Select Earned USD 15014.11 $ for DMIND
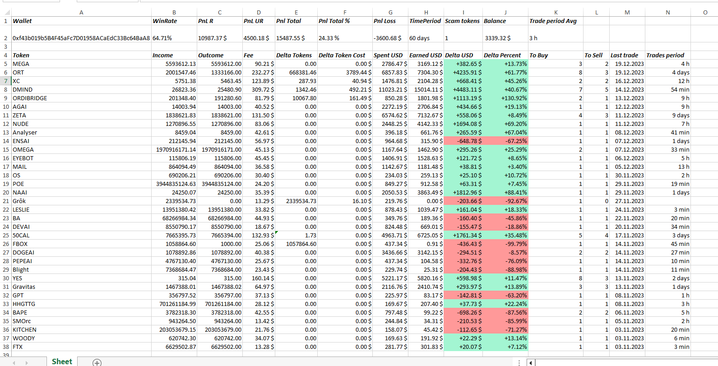Screen dimensions: 718x366 426,90
